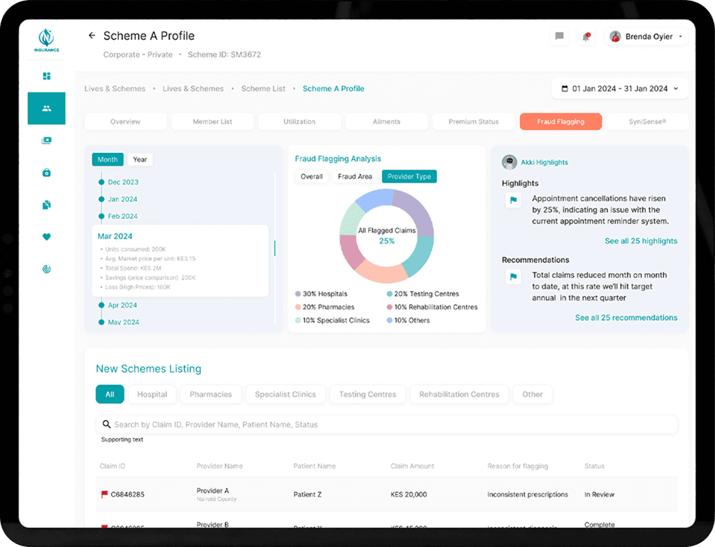Filter listing by Testing Centres

367,394
